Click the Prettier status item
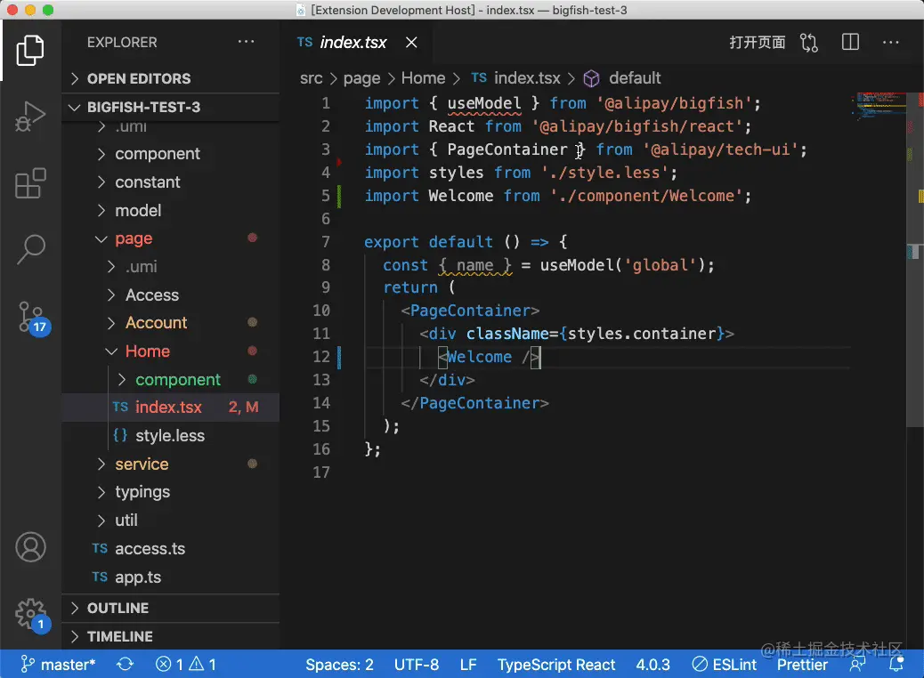The height and width of the screenshot is (678, 924). click(802, 665)
